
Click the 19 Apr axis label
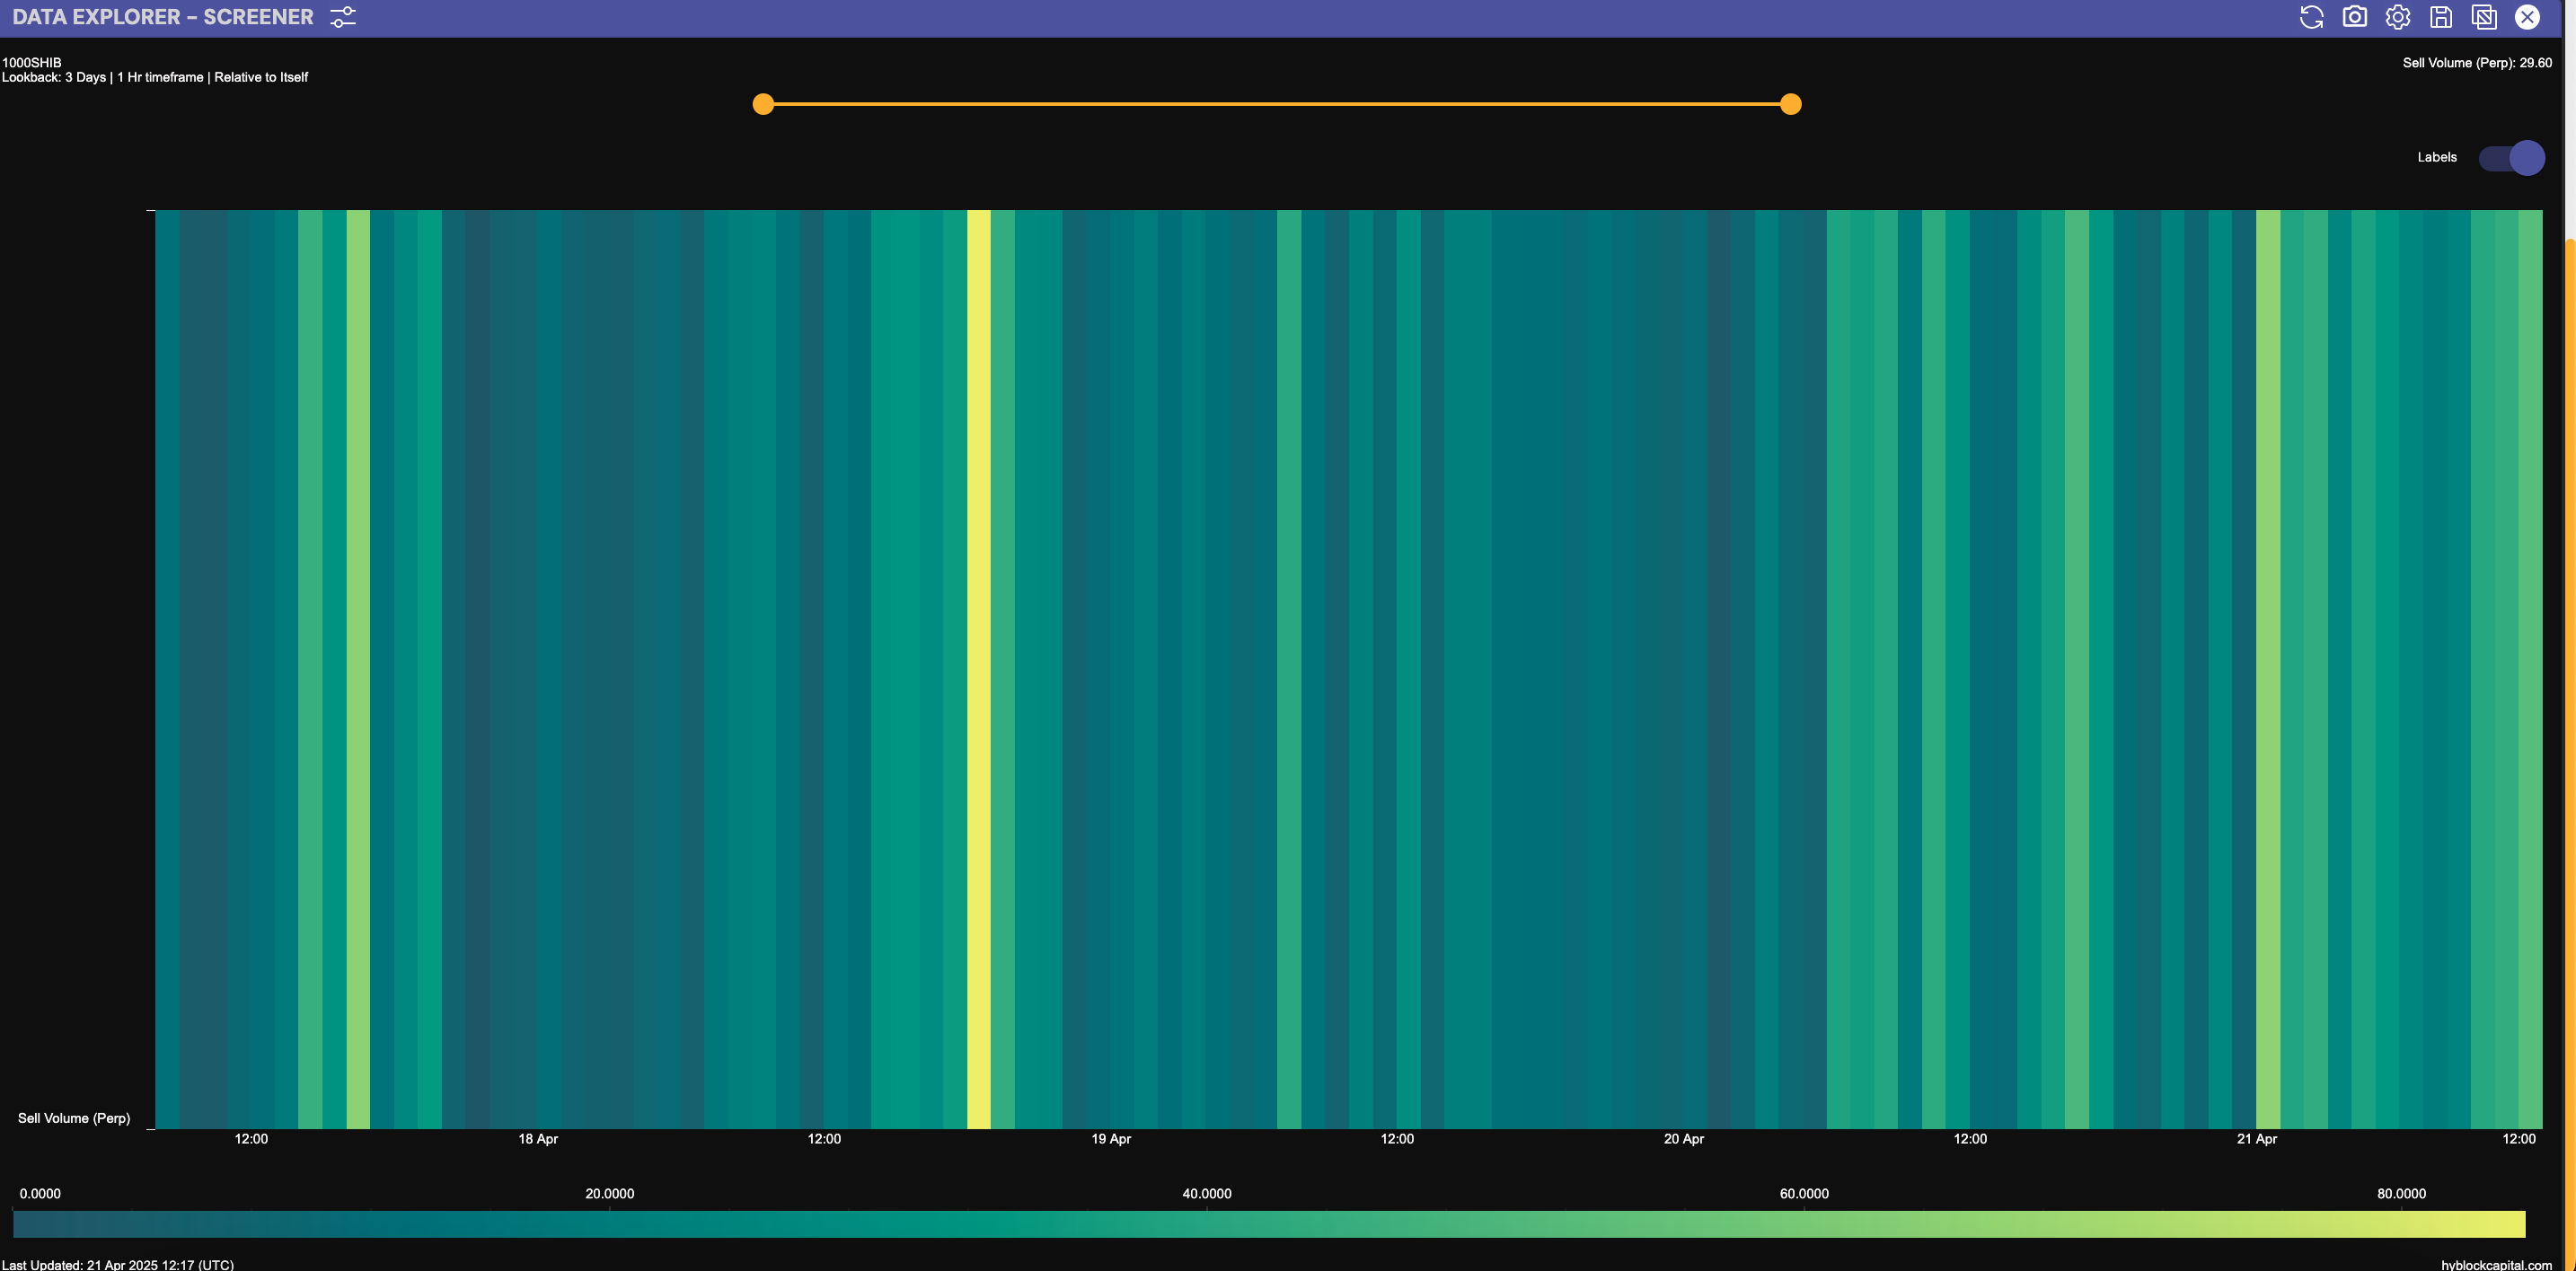point(1111,1139)
